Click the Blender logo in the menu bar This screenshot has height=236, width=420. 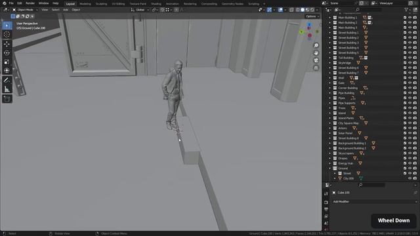point(5,3)
